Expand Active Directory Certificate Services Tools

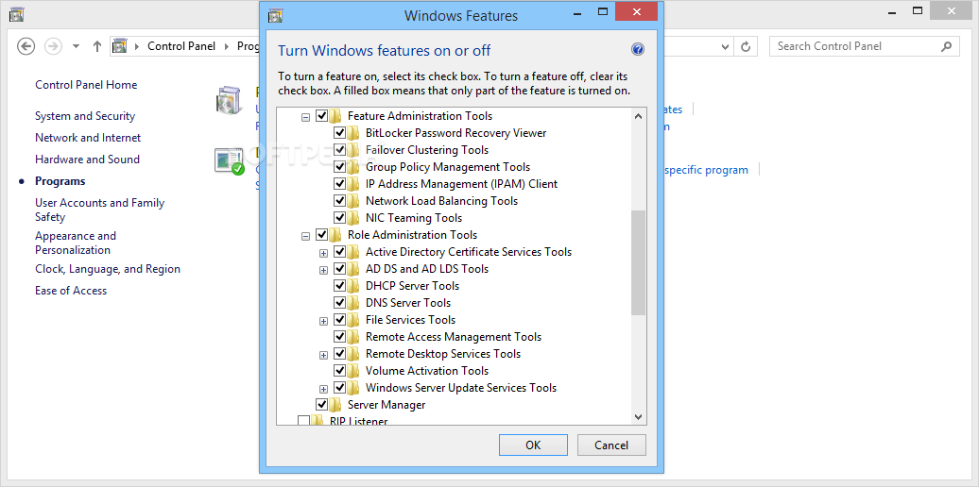click(323, 253)
